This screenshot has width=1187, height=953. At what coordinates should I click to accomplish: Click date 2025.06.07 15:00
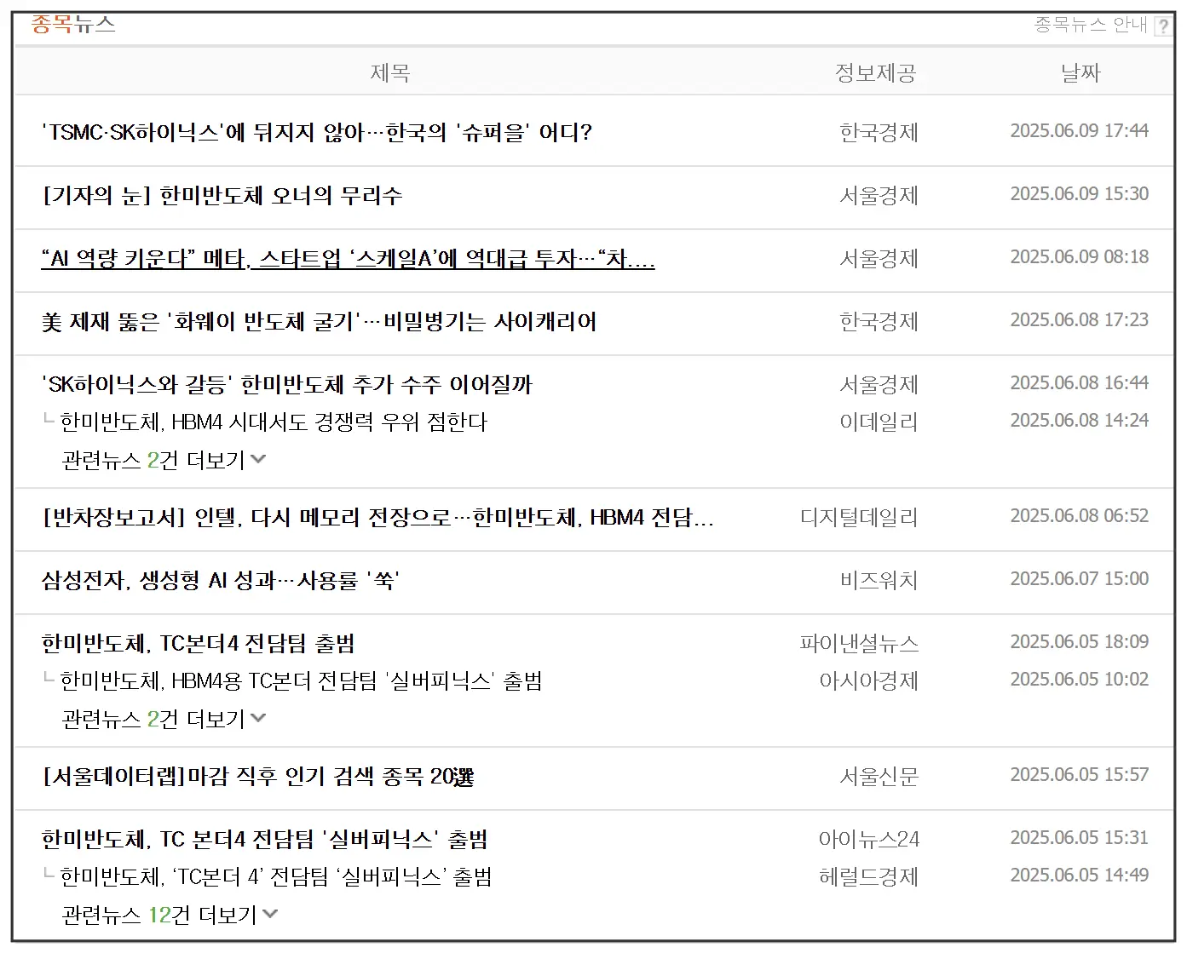pos(1080,579)
